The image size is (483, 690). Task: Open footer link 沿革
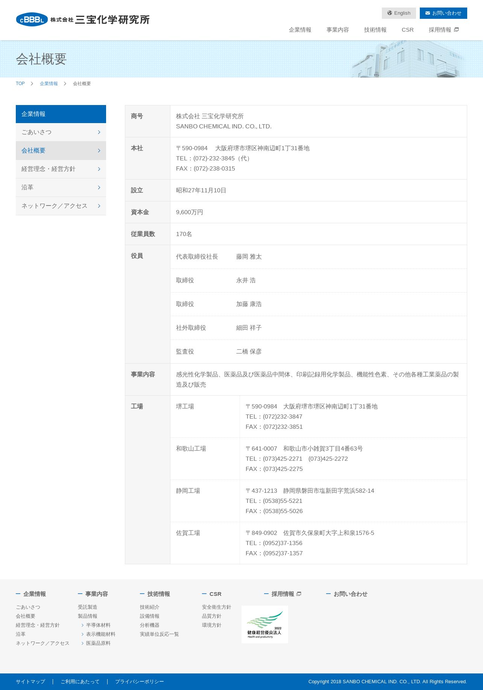(21, 634)
